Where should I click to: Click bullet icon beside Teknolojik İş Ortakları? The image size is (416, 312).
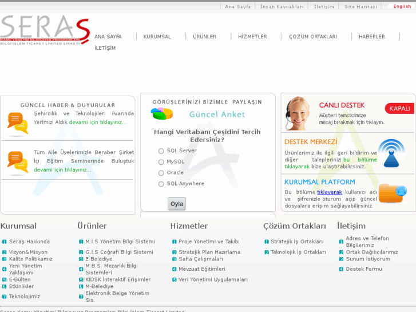pyautogui.click(x=267, y=252)
